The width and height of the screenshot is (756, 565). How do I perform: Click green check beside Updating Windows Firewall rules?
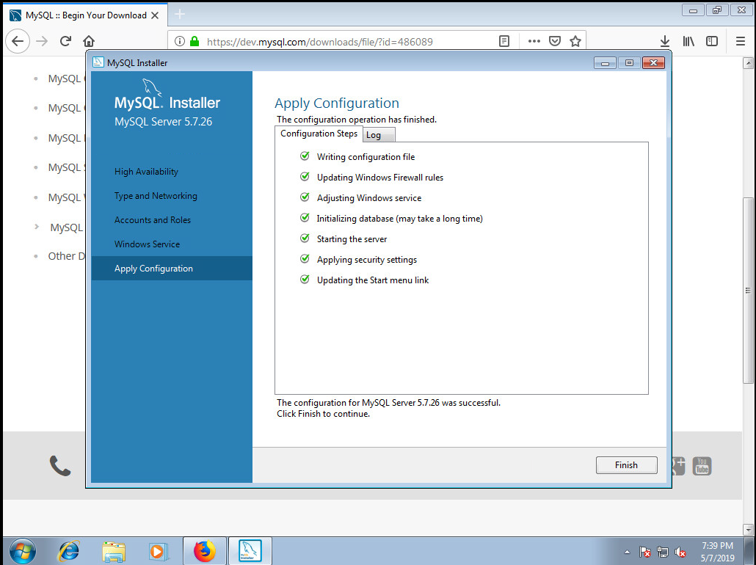(305, 176)
